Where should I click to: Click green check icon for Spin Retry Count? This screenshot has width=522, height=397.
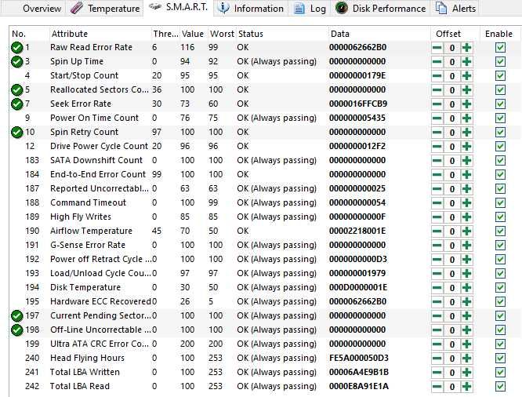point(16,133)
